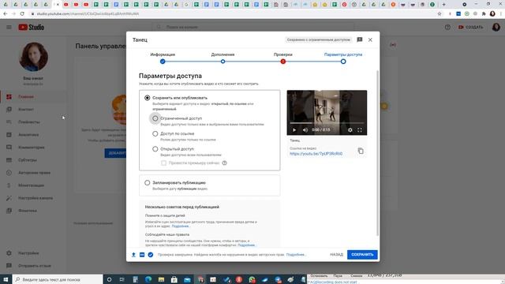Open Авторские права in the sidebar
Viewport: 505px width, 284px height.
tap(34, 173)
